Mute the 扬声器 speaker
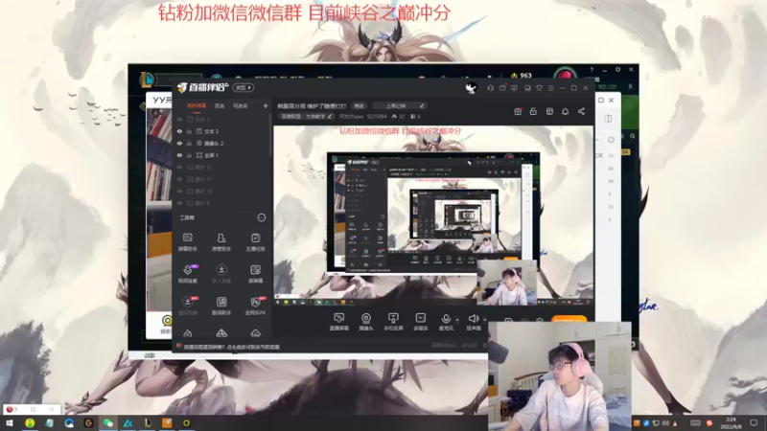 coord(473,322)
